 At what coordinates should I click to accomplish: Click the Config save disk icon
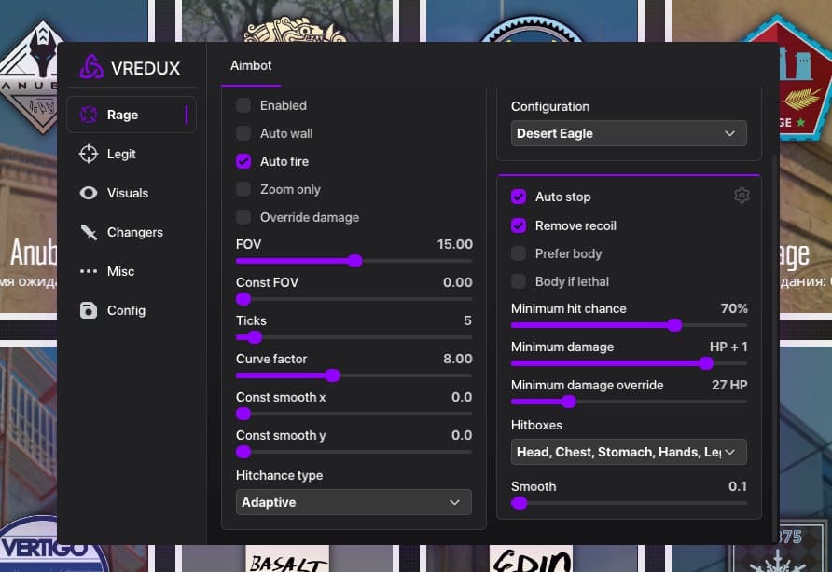89,310
